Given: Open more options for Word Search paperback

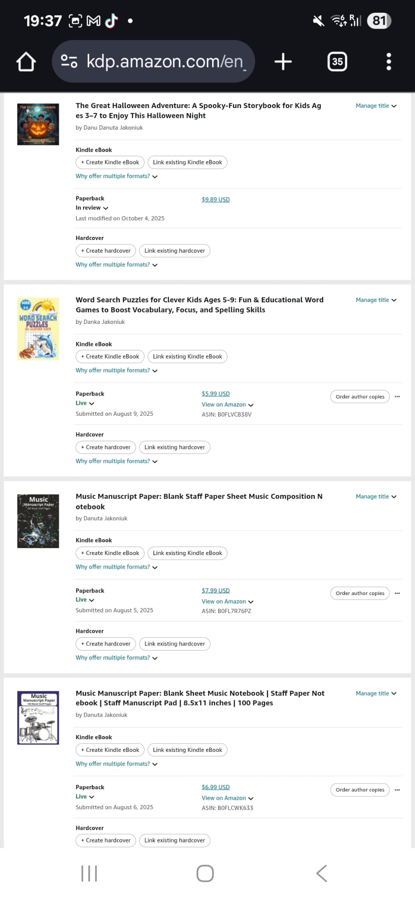Looking at the screenshot, I should [397, 396].
